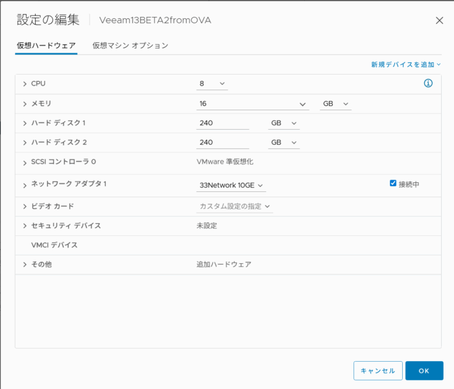
Task: Open the CPU count dropdown
Action: point(212,84)
